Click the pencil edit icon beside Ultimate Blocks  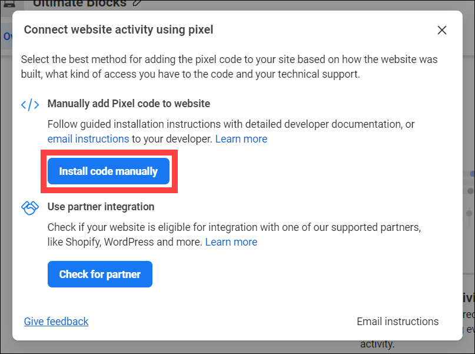137,4
